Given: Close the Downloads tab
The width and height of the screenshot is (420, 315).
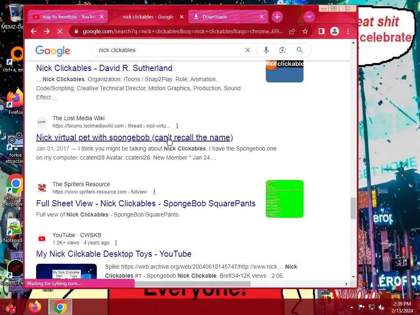Looking at the screenshot, I should (x=262, y=17).
